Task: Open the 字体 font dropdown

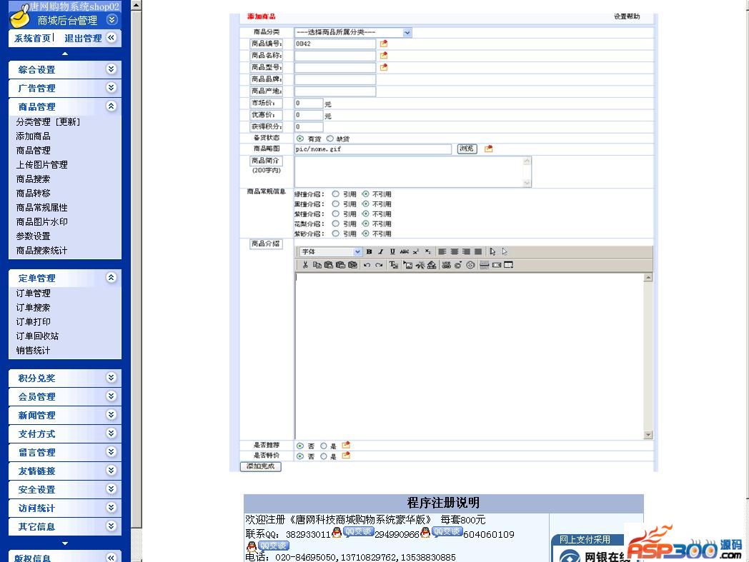Action: (331, 251)
